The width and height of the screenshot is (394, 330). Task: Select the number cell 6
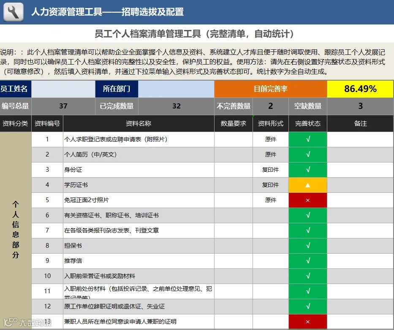click(x=47, y=216)
